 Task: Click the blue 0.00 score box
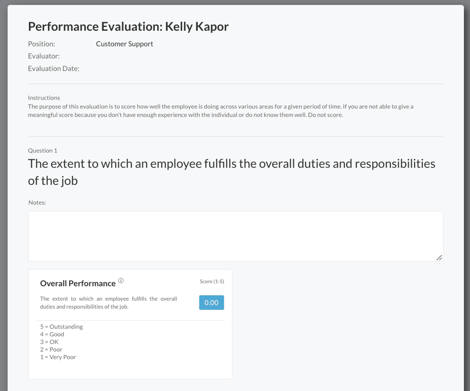click(x=211, y=303)
